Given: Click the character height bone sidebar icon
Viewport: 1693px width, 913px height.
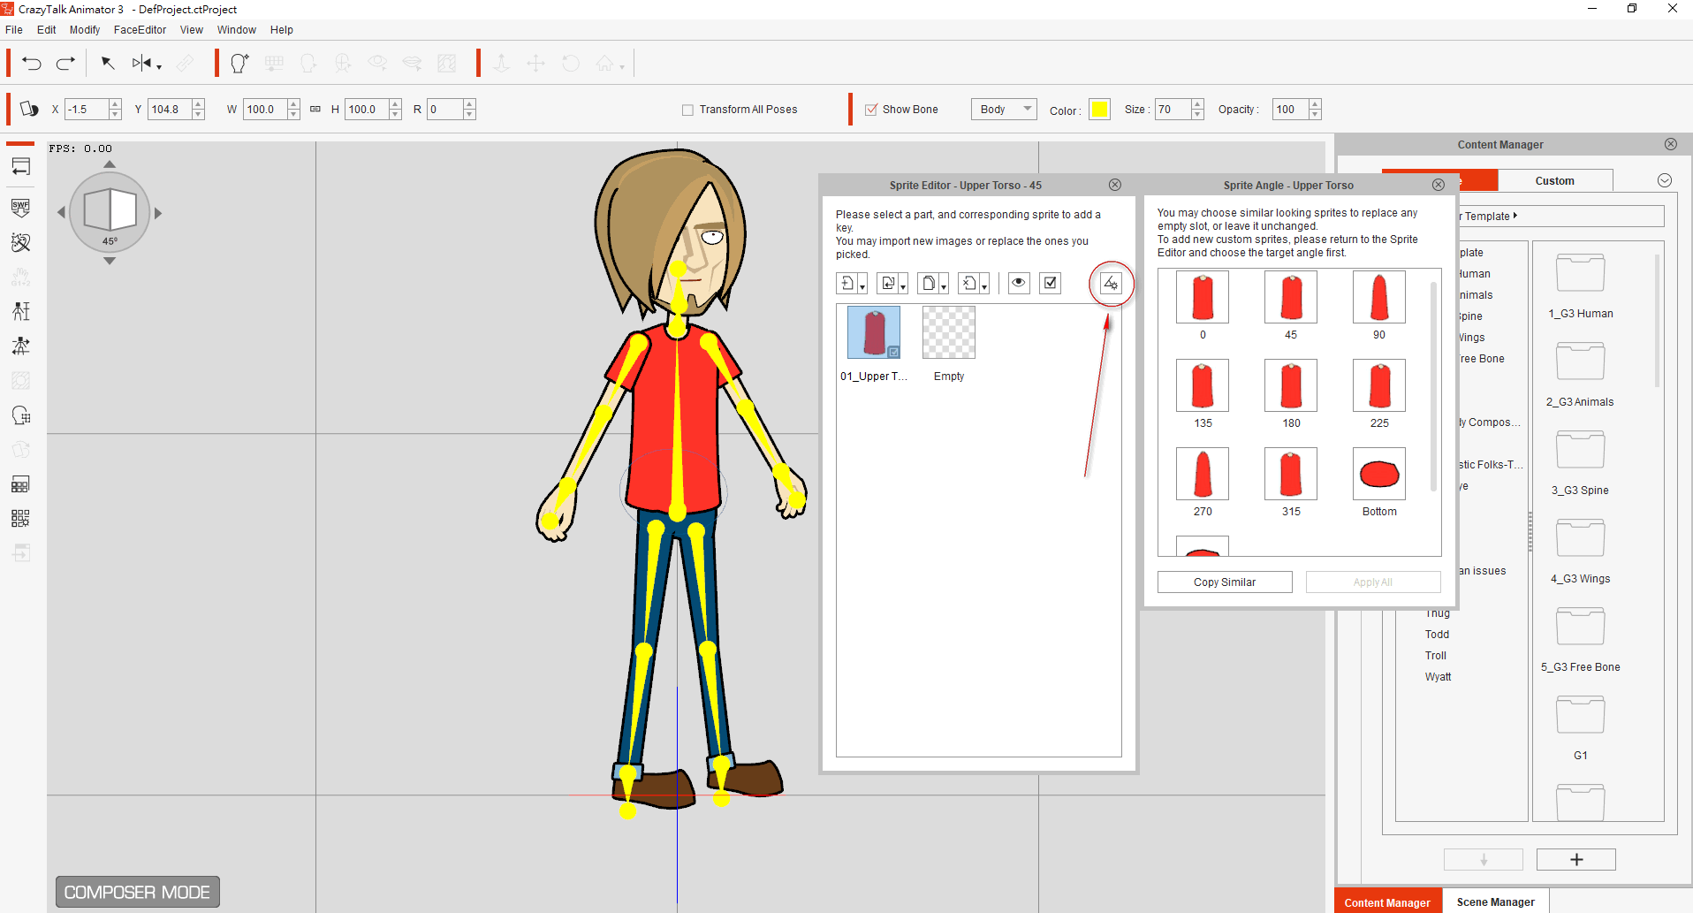Looking at the screenshot, I should [x=21, y=311].
